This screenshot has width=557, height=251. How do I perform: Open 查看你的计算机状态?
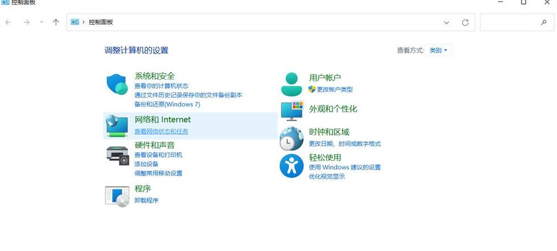coord(162,86)
